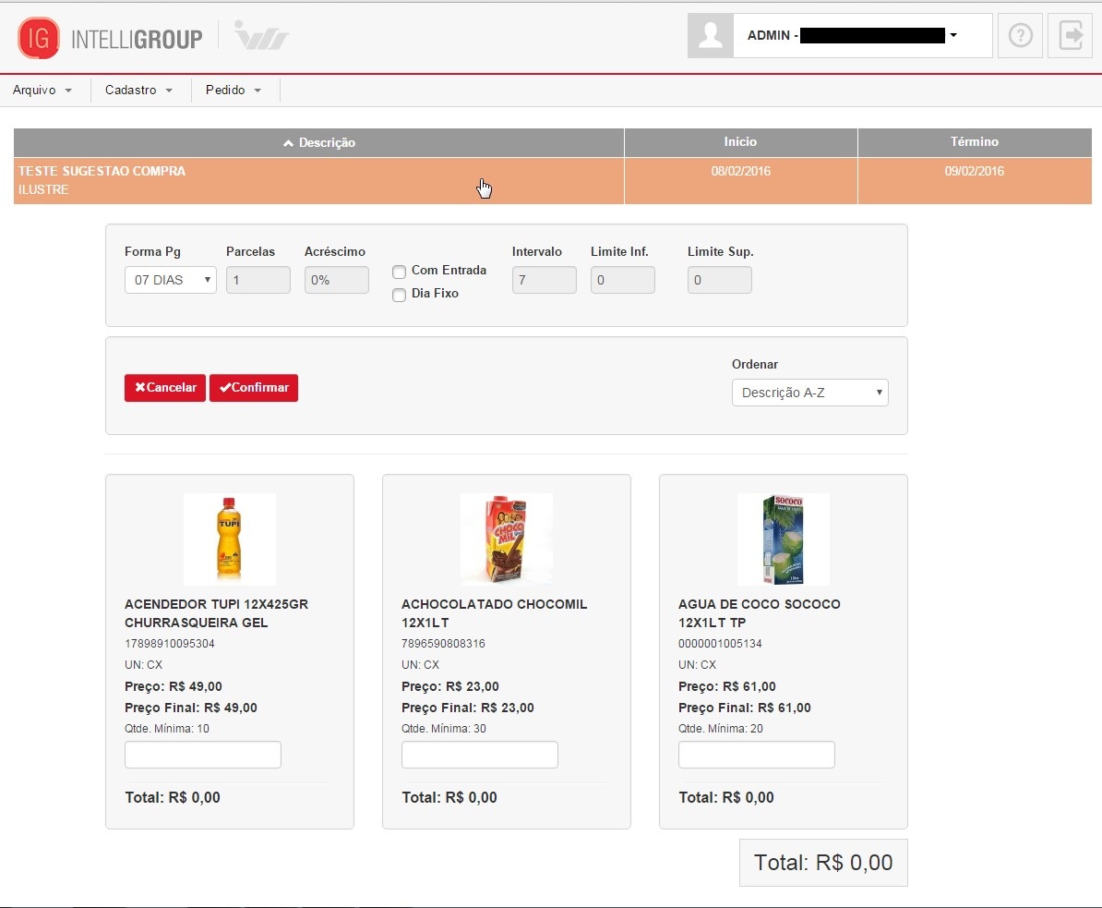Click quantity field for Agua de Coco Sococo

757,755
